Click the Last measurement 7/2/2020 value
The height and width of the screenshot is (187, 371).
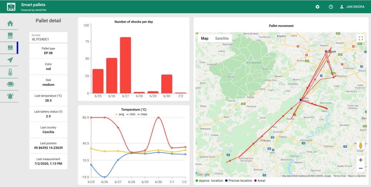(x=48, y=163)
